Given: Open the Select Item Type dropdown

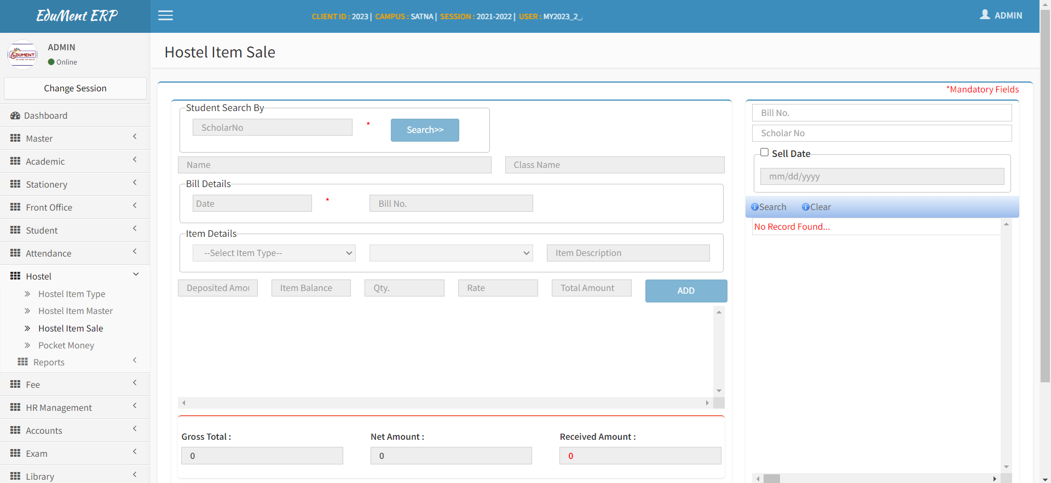Looking at the screenshot, I should point(274,253).
